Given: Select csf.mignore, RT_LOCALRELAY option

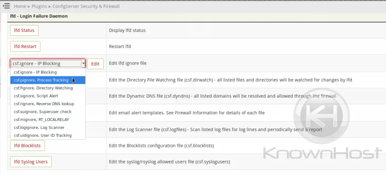Looking at the screenshot, I should coord(41,120).
